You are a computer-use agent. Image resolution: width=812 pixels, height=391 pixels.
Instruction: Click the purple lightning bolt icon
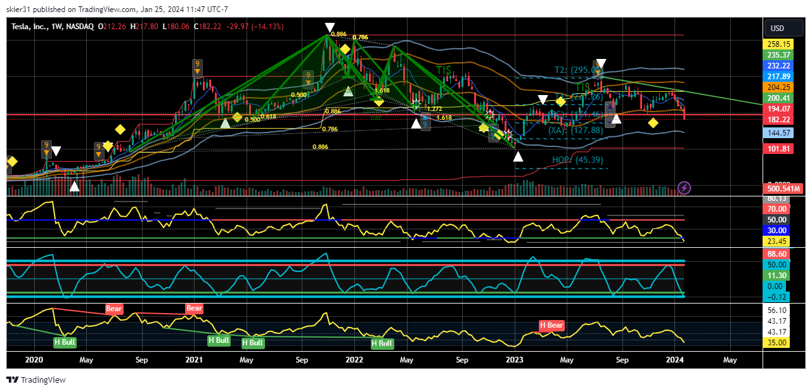(x=684, y=187)
